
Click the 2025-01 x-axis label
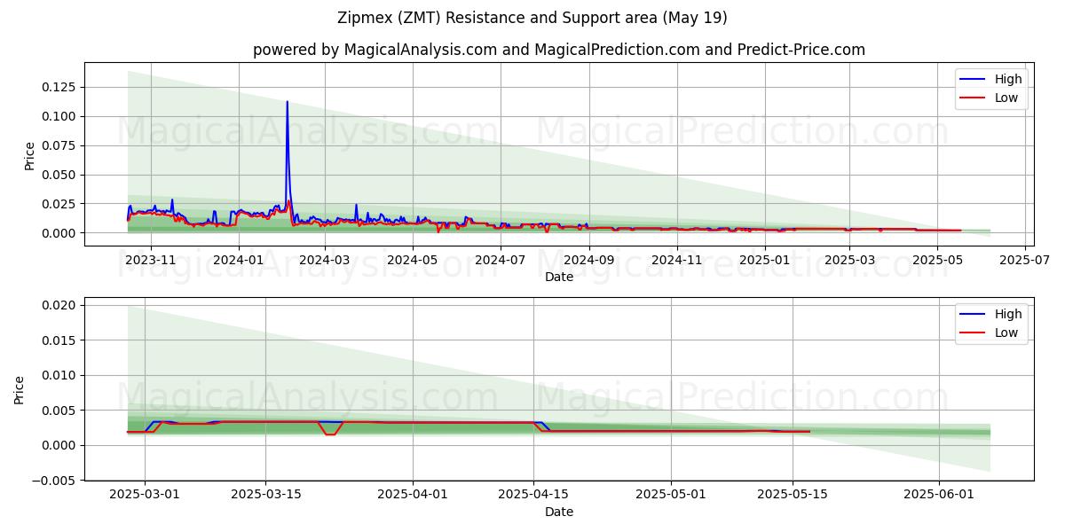click(x=763, y=260)
